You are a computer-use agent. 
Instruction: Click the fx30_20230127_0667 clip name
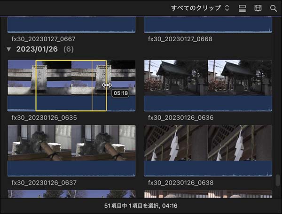(43, 39)
